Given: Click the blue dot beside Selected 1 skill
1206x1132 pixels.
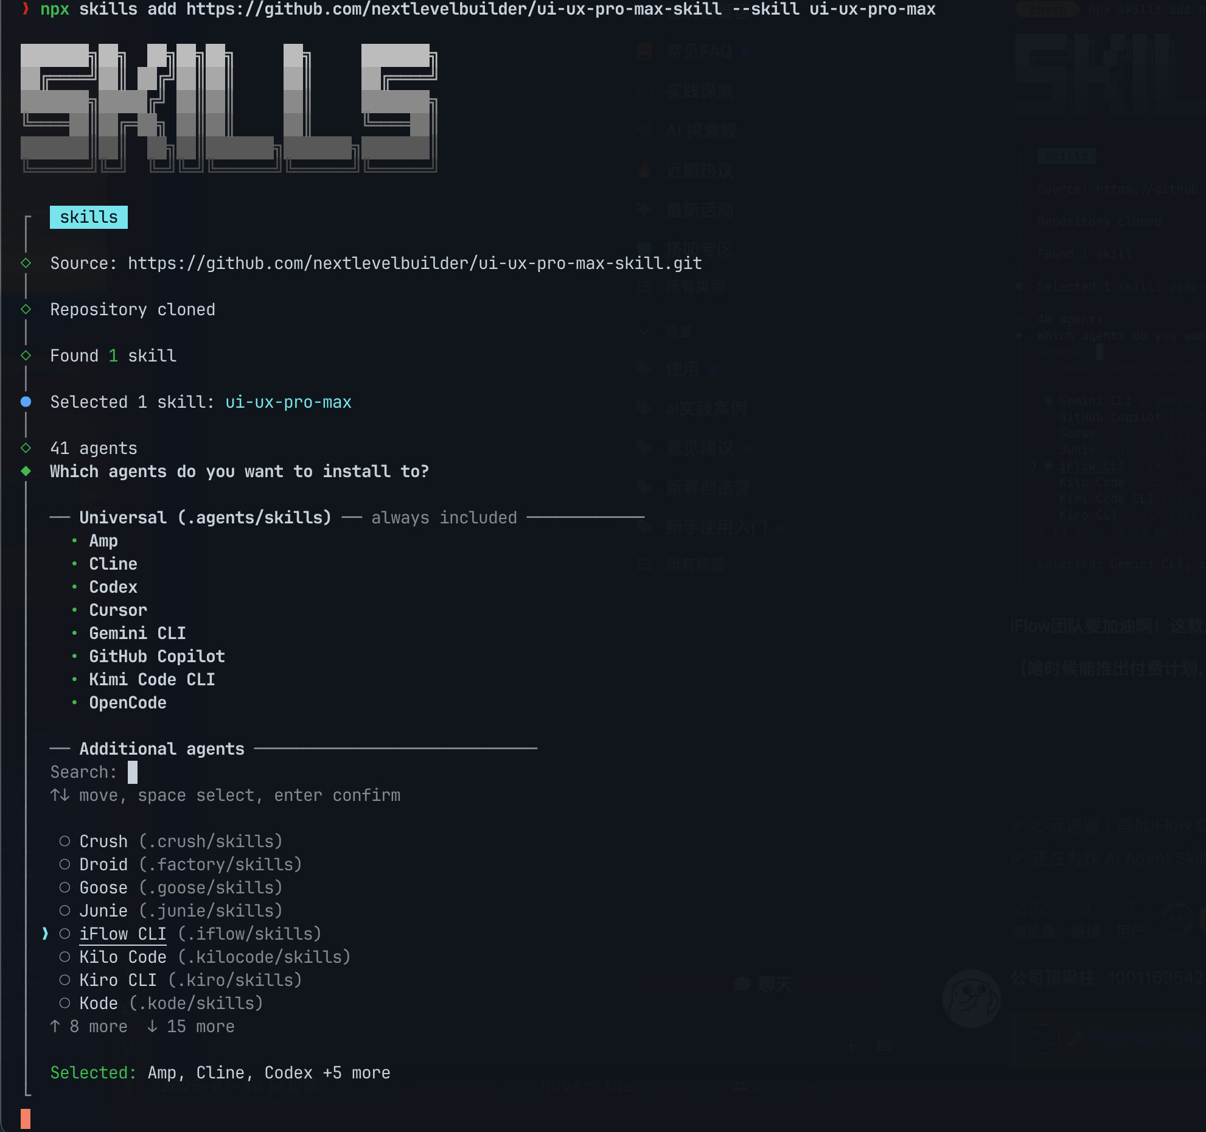Looking at the screenshot, I should pyautogui.click(x=26, y=402).
